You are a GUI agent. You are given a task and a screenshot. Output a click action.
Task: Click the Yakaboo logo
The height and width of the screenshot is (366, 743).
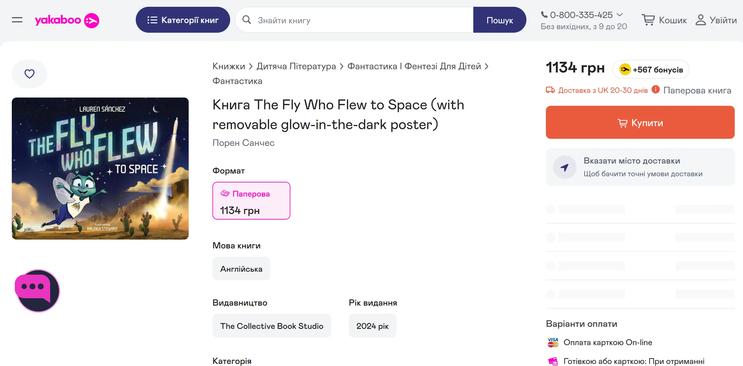coord(67,20)
